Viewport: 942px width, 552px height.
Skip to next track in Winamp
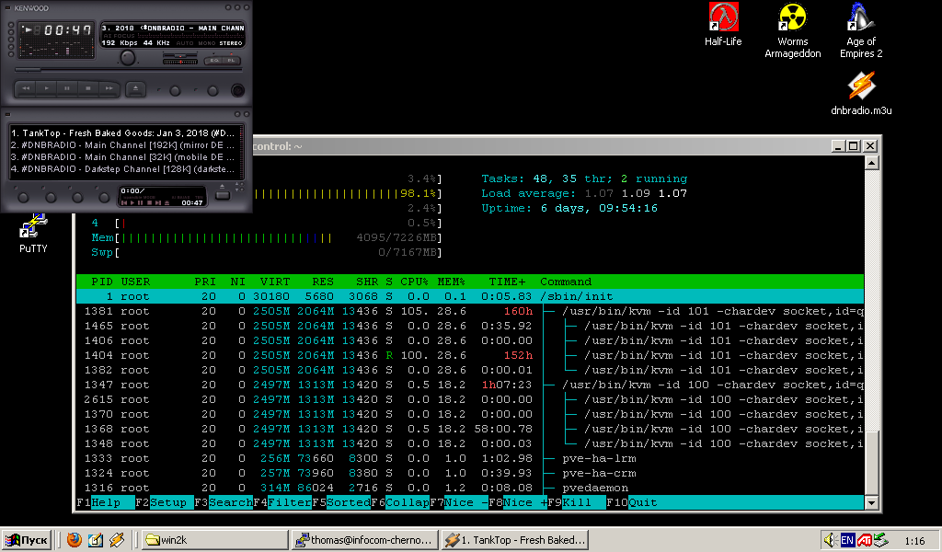point(109,89)
